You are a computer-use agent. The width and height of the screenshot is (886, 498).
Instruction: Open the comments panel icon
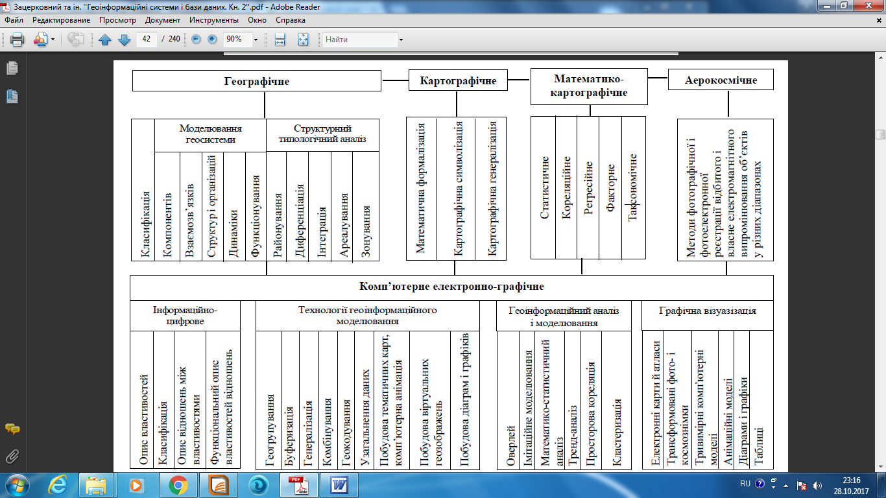(12, 429)
